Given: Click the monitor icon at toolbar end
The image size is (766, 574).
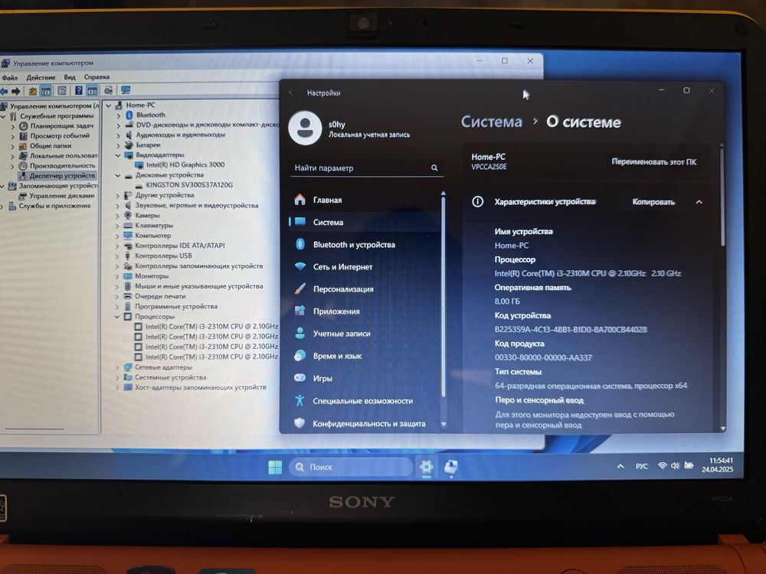Looking at the screenshot, I should point(126,90).
